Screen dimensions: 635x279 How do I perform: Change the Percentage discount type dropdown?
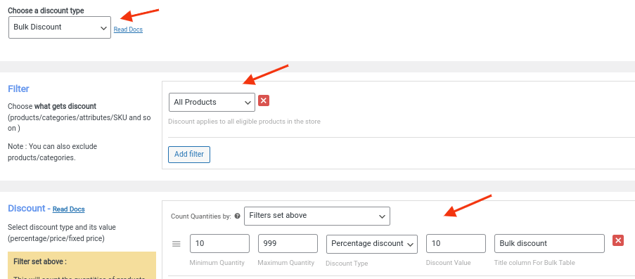coord(372,244)
